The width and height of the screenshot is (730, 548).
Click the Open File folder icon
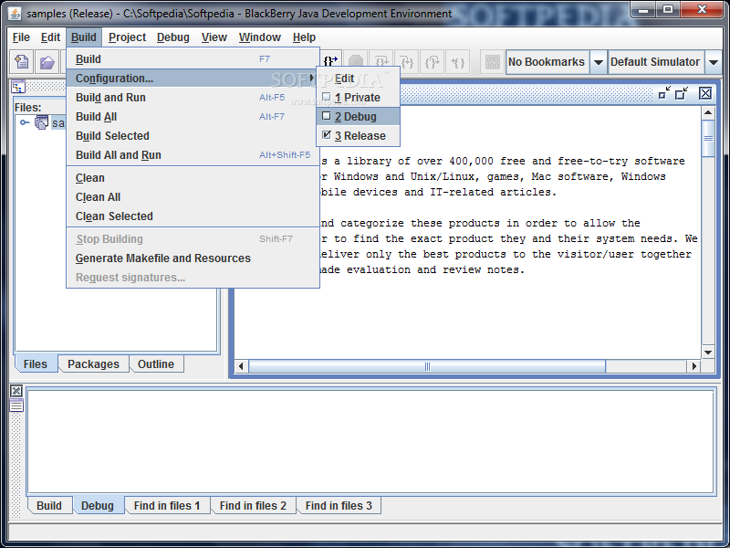pyautogui.click(x=47, y=61)
